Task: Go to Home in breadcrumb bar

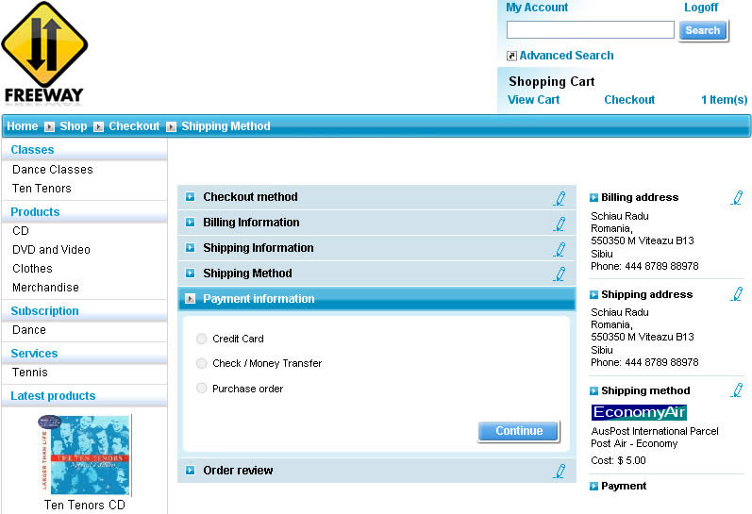Action: pyautogui.click(x=23, y=126)
